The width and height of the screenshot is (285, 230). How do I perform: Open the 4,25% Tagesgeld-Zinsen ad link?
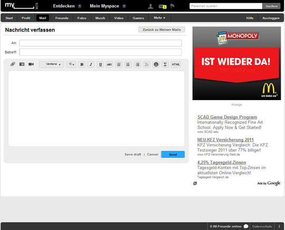[x=222, y=163]
